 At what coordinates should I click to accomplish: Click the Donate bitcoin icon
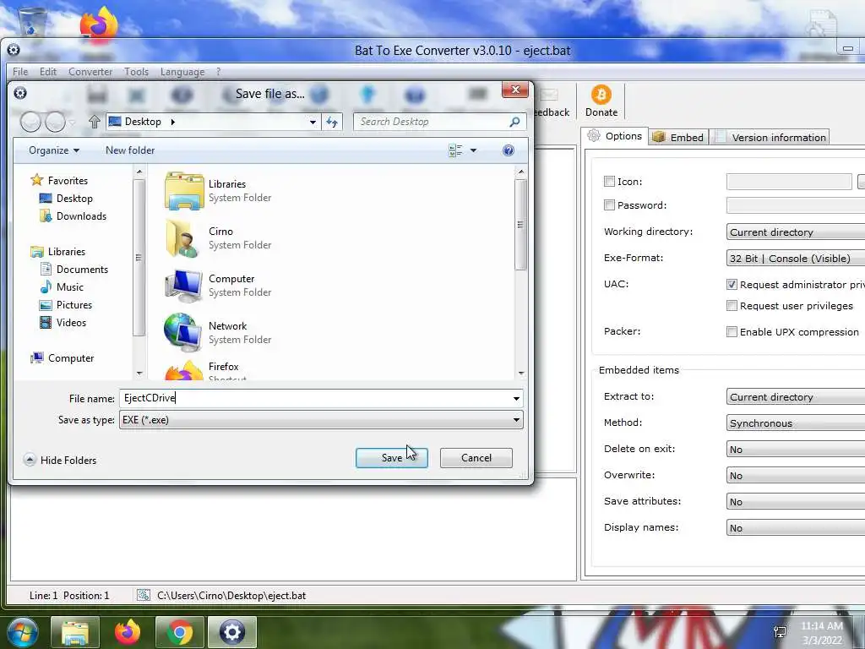pos(601,95)
